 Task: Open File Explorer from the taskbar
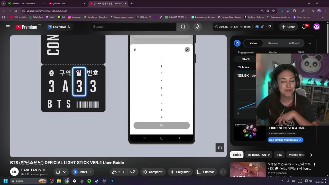[59, 181]
